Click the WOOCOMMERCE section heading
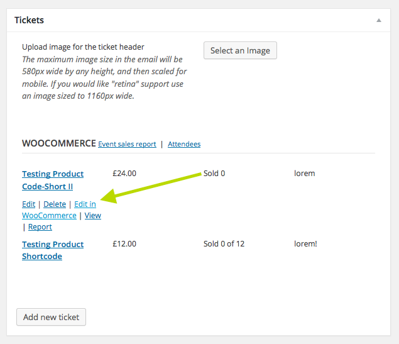Viewport: 399px width, 344px height. click(x=59, y=143)
